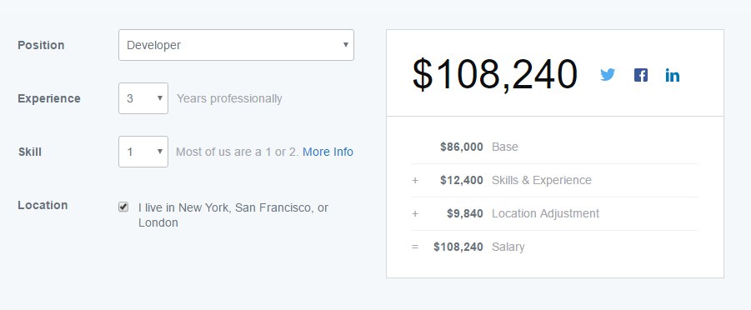Click the 'I live in New York' checkbox text
The image size is (751, 310).
click(233, 215)
